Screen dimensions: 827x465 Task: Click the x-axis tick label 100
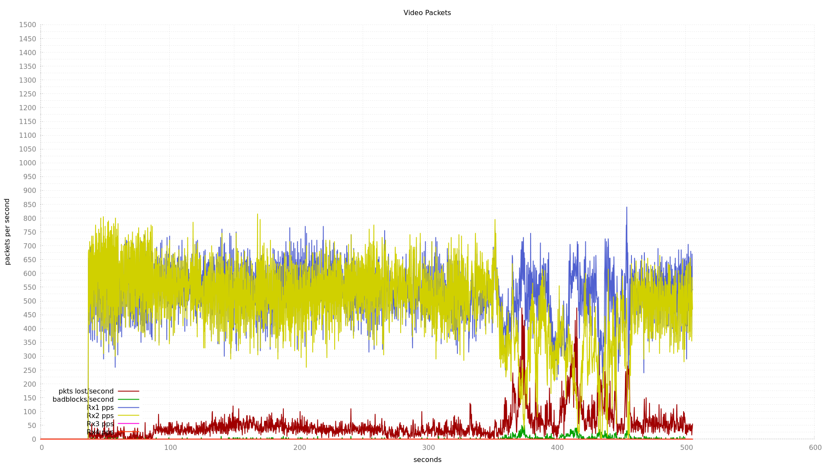171,448
